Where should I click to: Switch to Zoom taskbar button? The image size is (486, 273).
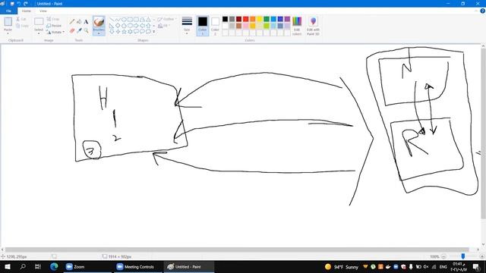tap(88, 266)
